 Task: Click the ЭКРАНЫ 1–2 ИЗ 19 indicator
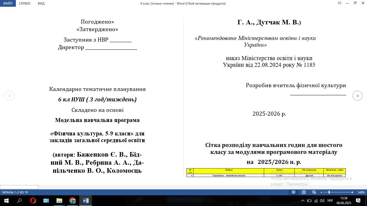(15, 192)
